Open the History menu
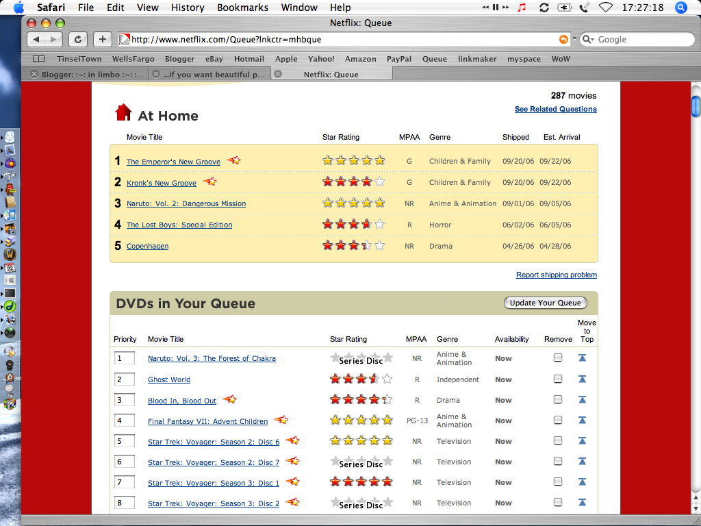This screenshot has height=526, width=701. point(188,8)
